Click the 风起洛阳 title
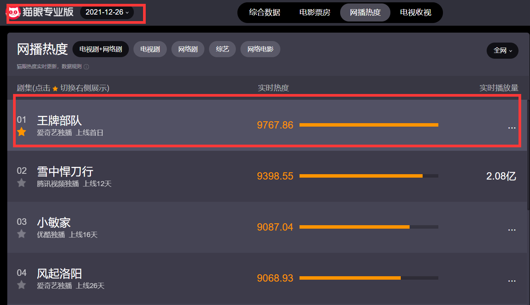Viewport: 530px width, 305px height. click(59, 274)
